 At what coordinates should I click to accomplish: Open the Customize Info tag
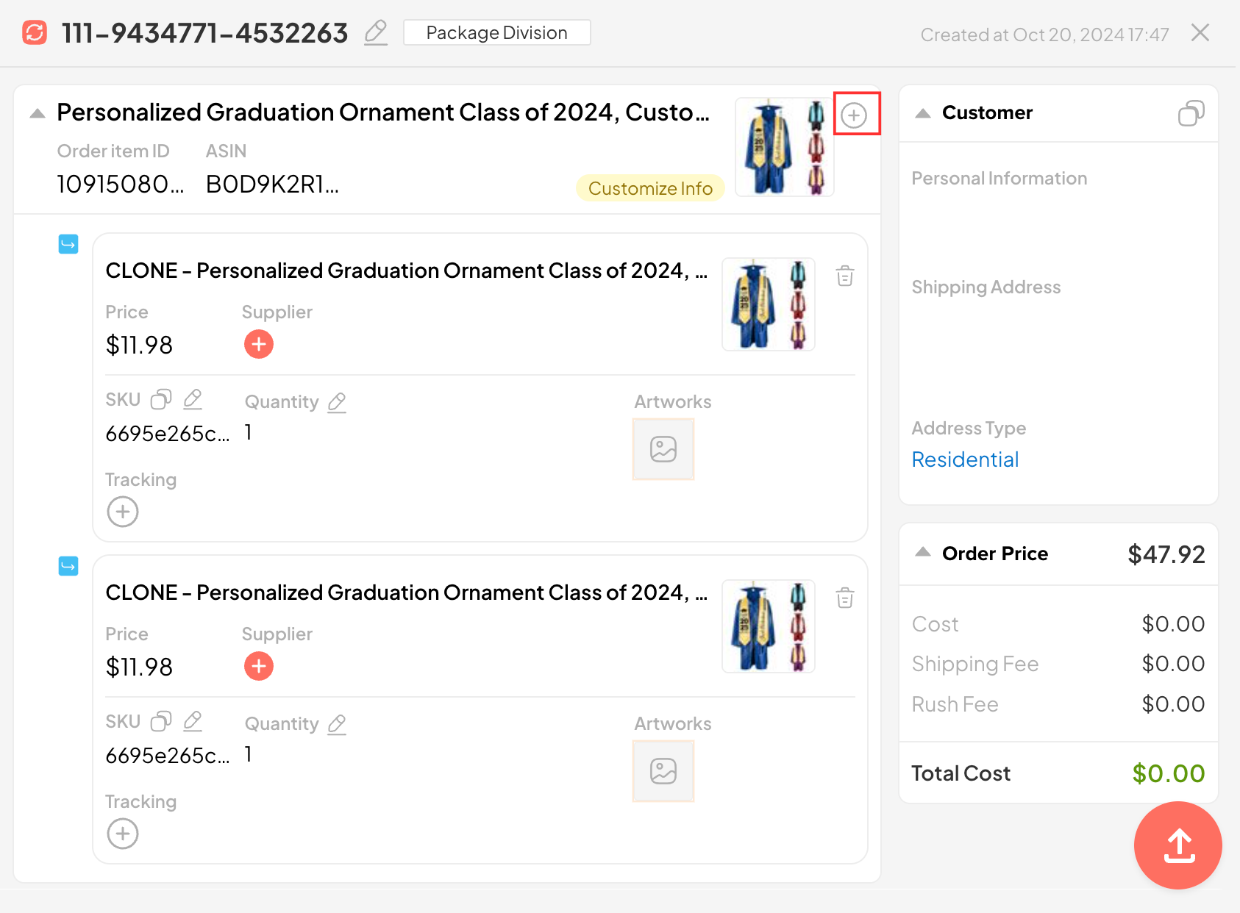pyautogui.click(x=649, y=188)
